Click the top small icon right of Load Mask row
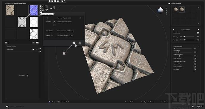The height and width of the screenshot is (109, 205). pyautogui.click(x=40, y=48)
